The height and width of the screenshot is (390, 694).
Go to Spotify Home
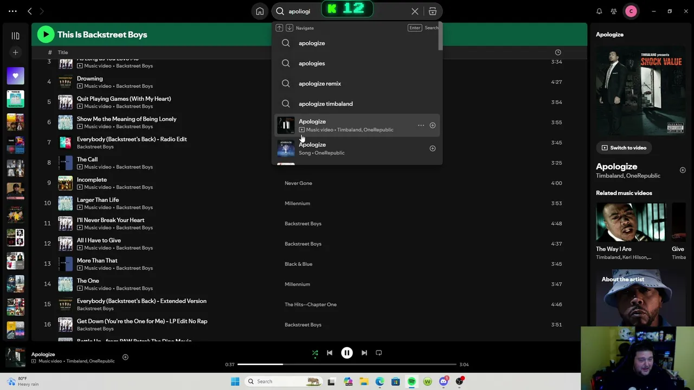coord(260,11)
